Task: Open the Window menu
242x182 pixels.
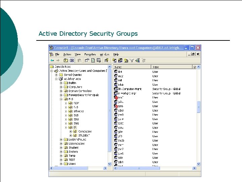Action: 105,54
